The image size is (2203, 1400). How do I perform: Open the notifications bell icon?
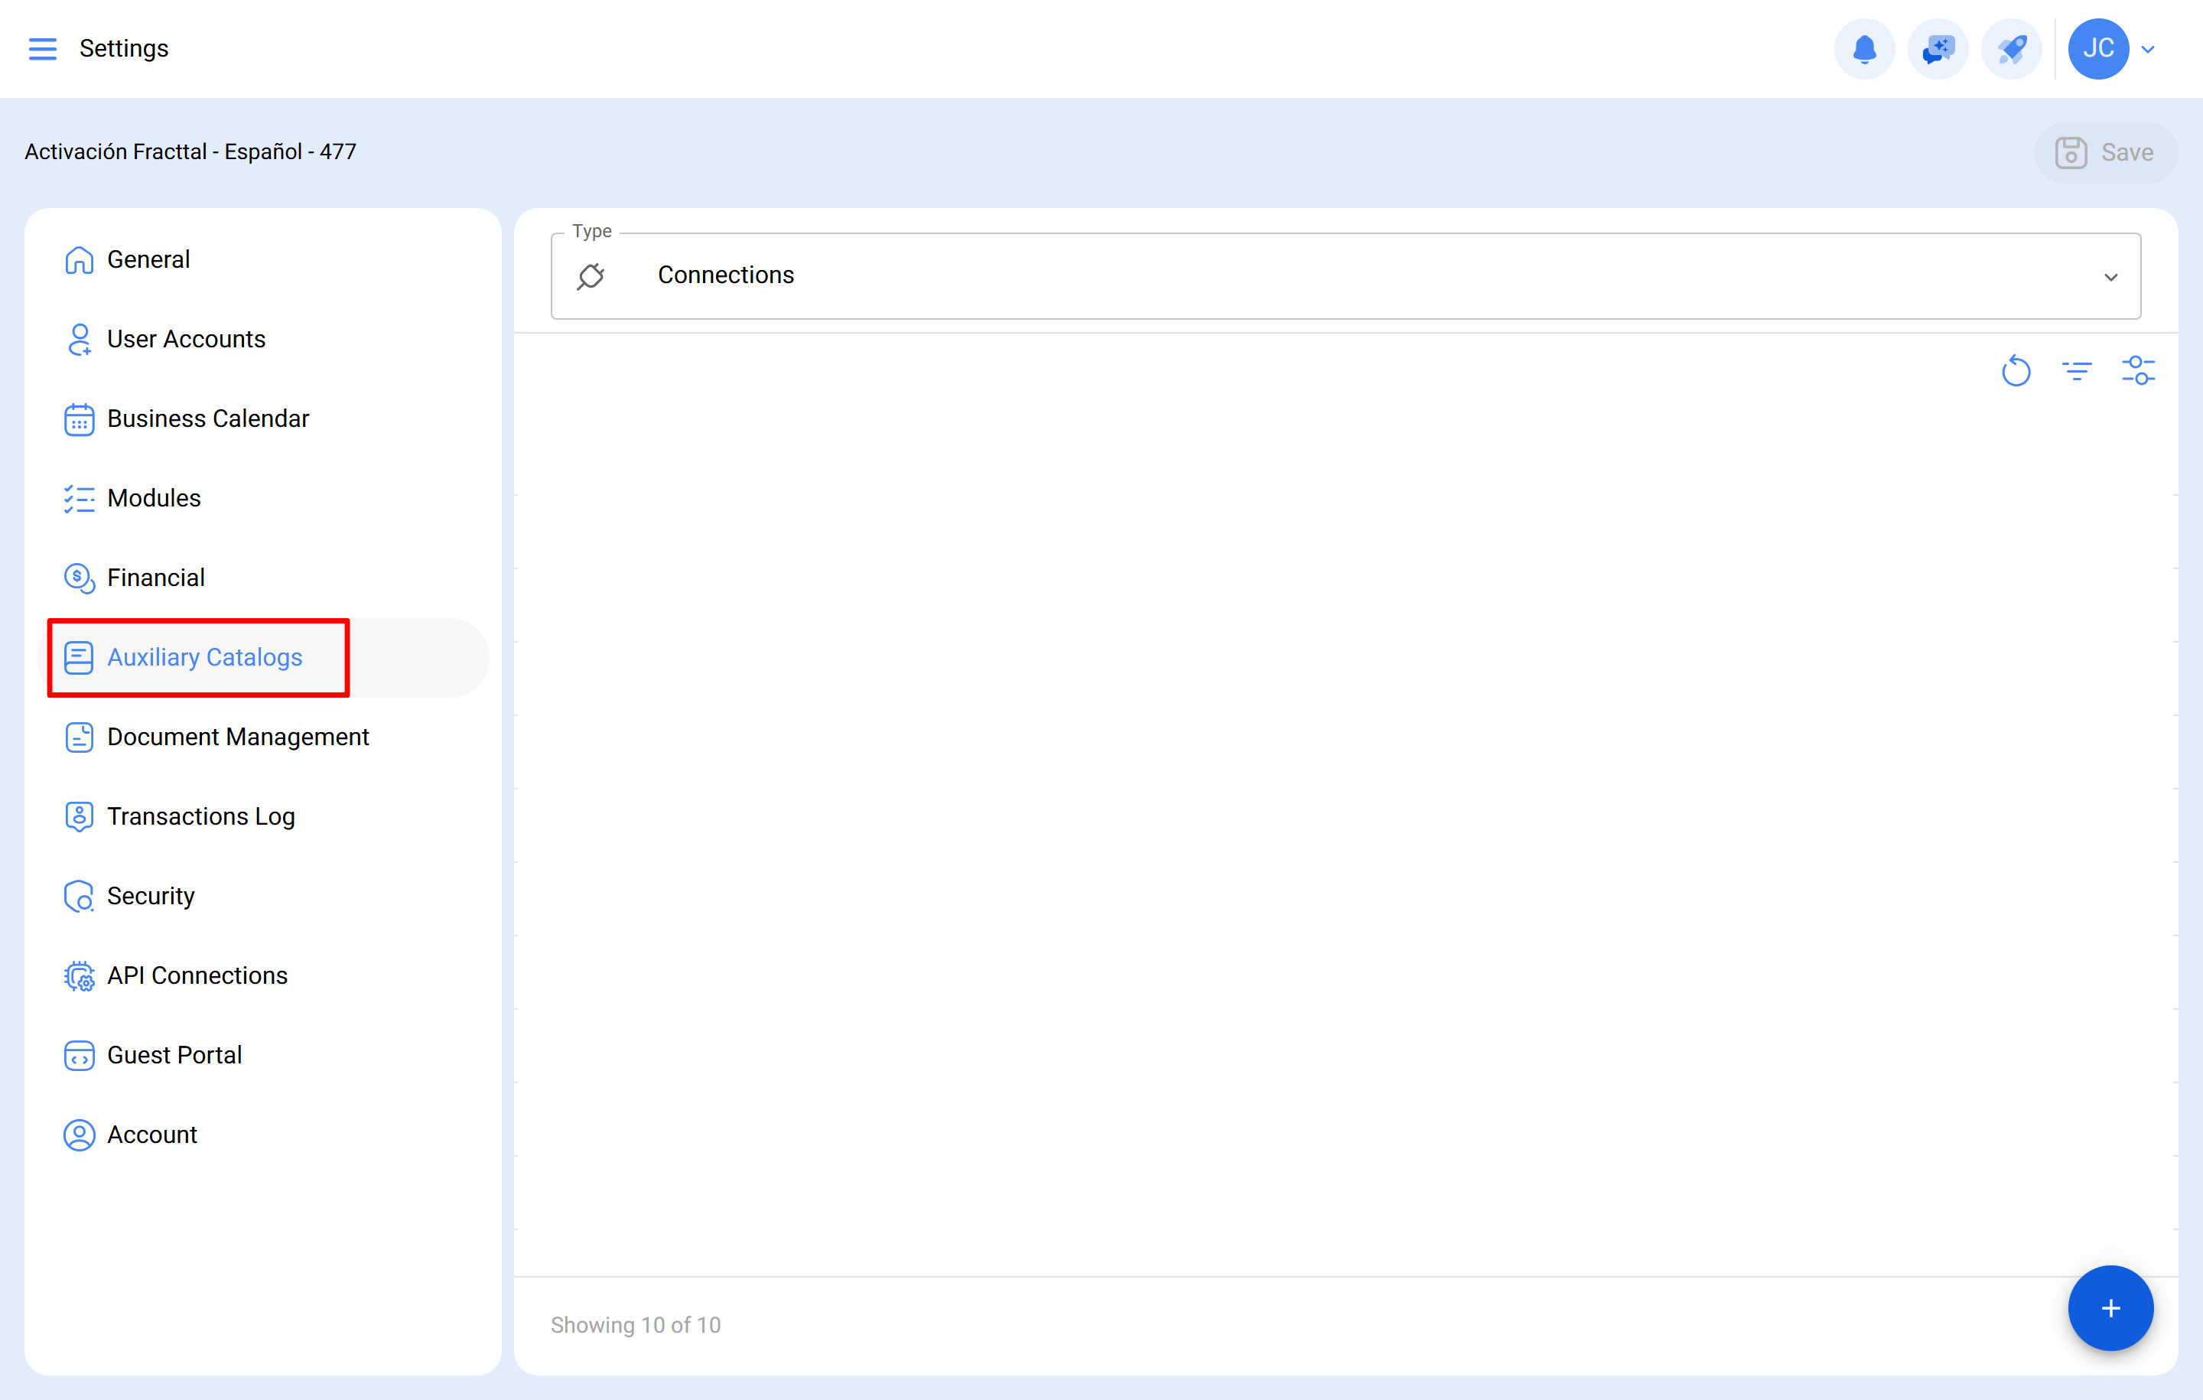click(x=1864, y=48)
